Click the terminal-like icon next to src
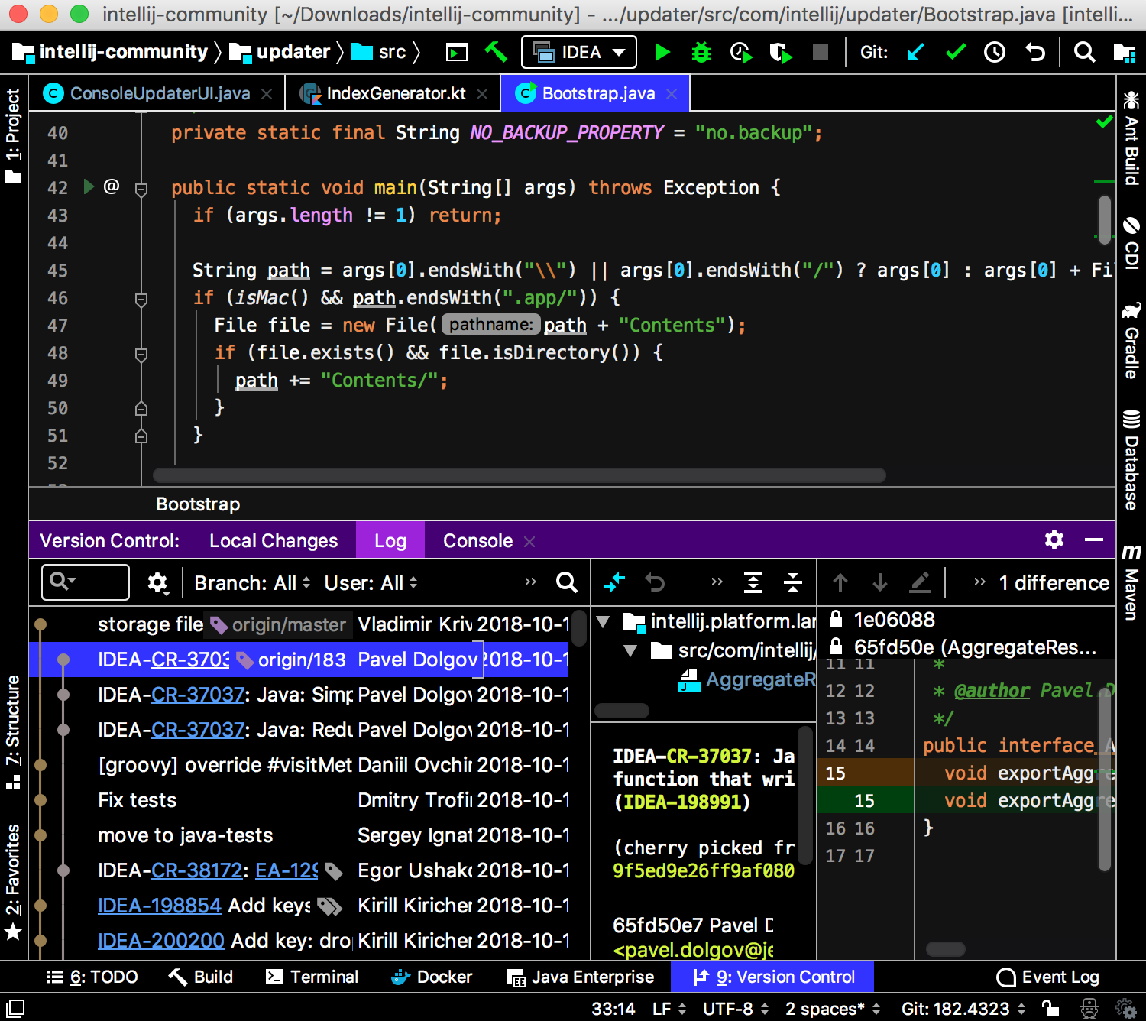Screen dimensions: 1146x1021 457,52
